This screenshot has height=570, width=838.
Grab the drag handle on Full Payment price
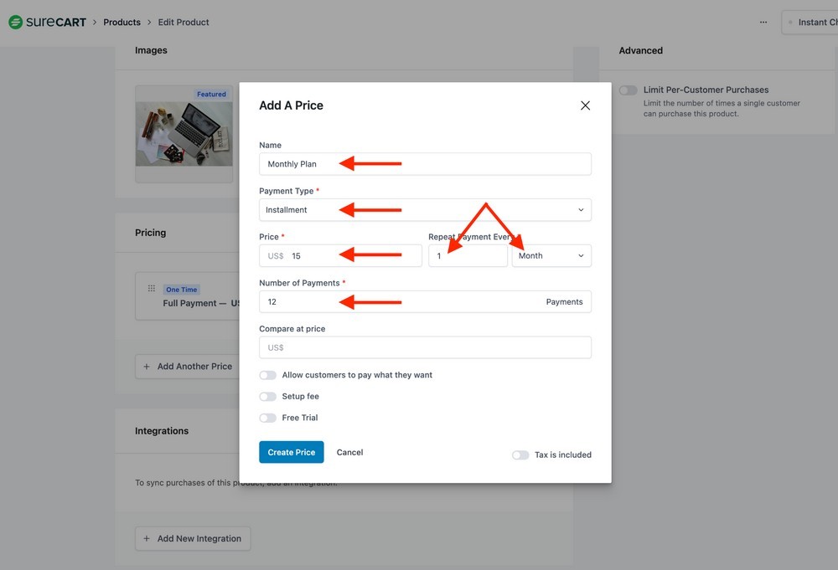click(152, 289)
